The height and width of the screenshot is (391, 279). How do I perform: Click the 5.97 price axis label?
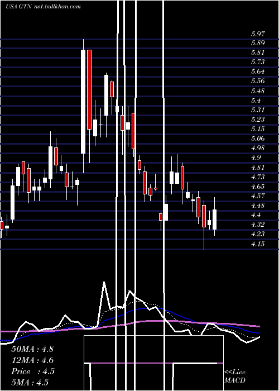point(258,34)
